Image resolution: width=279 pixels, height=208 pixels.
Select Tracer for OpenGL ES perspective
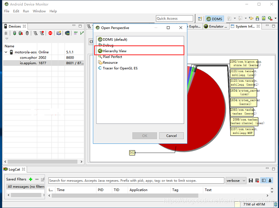pyautogui.click(x=118, y=68)
